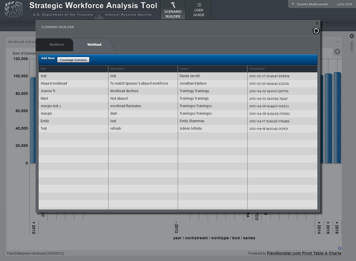The image size is (356, 261).
Task: Open the FlexMonster.com Pivot Table link
Action: point(304,253)
